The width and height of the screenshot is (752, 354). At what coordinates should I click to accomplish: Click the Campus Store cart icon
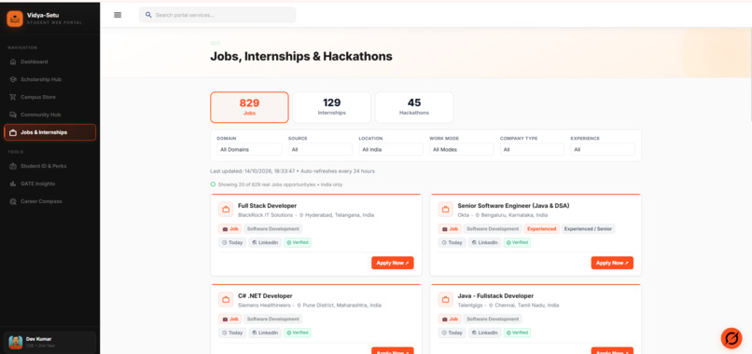[x=13, y=97]
